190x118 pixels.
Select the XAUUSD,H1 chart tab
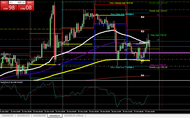pyautogui.click(x=55, y=116)
